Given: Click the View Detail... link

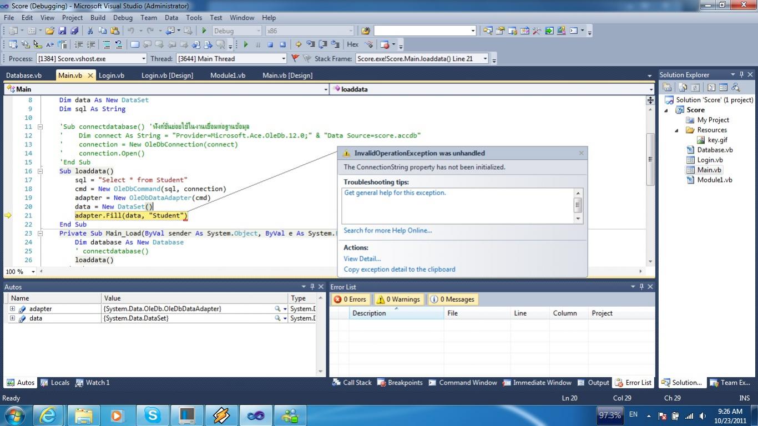Looking at the screenshot, I should (x=362, y=258).
